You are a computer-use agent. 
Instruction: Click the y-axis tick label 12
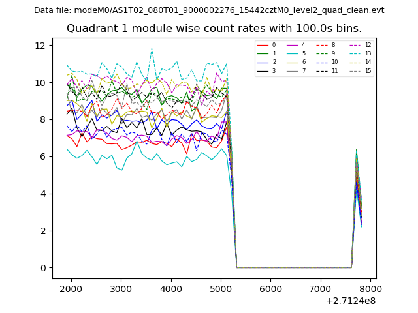39,46
